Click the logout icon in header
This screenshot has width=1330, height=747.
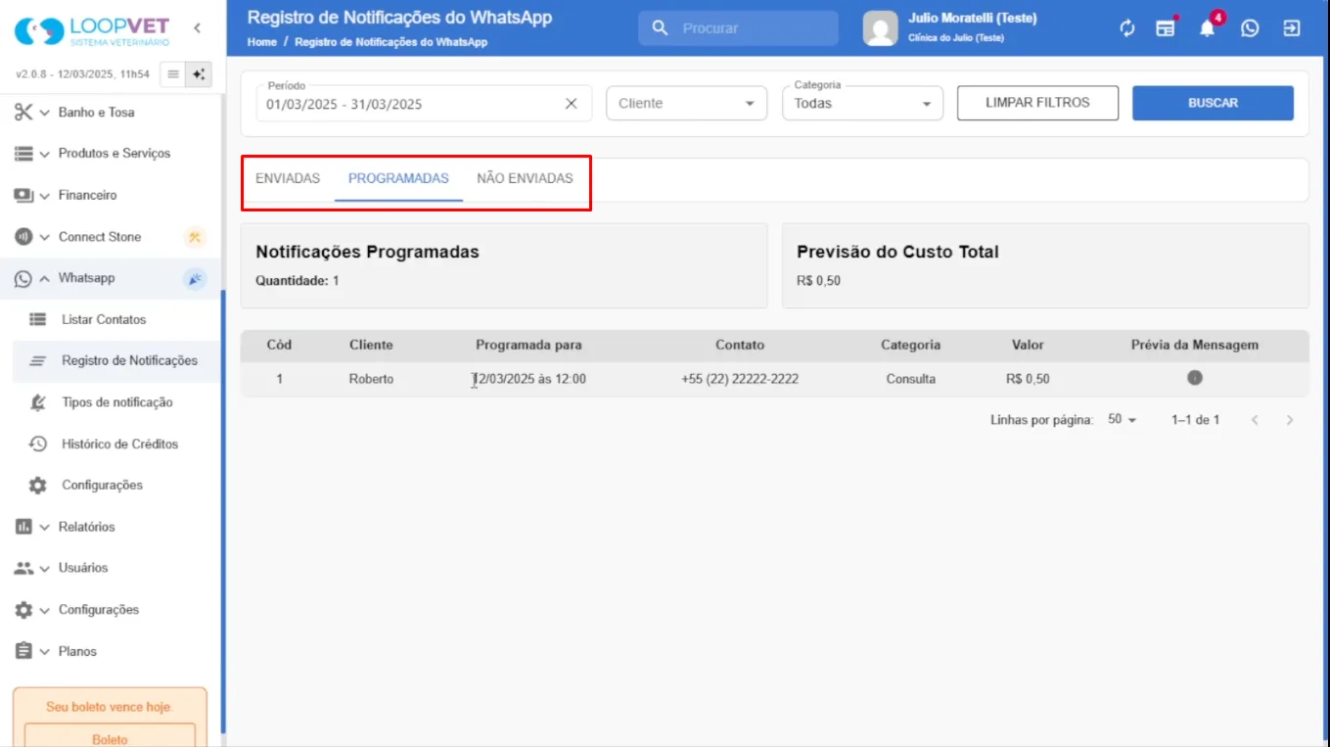1292,28
